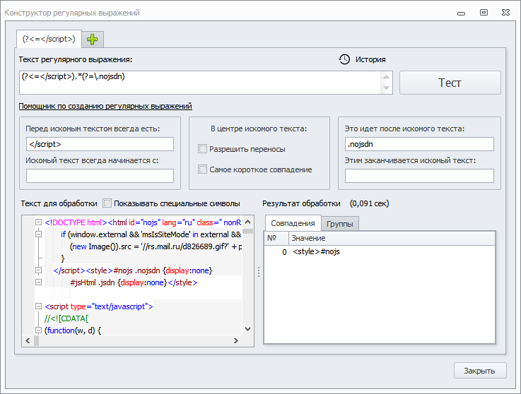The width and height of the screenshot is (521, 394).
Task: Click the 'Искомый текст всегда начинается с' field
Action: (x=100, y=175)
